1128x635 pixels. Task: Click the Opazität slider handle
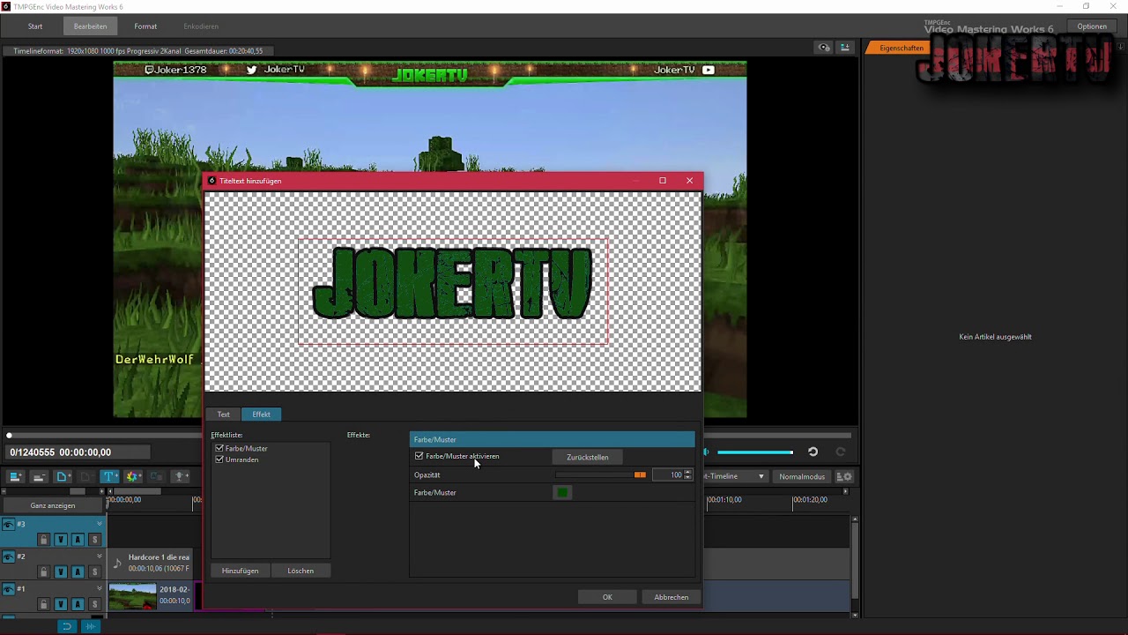(640, 475)
